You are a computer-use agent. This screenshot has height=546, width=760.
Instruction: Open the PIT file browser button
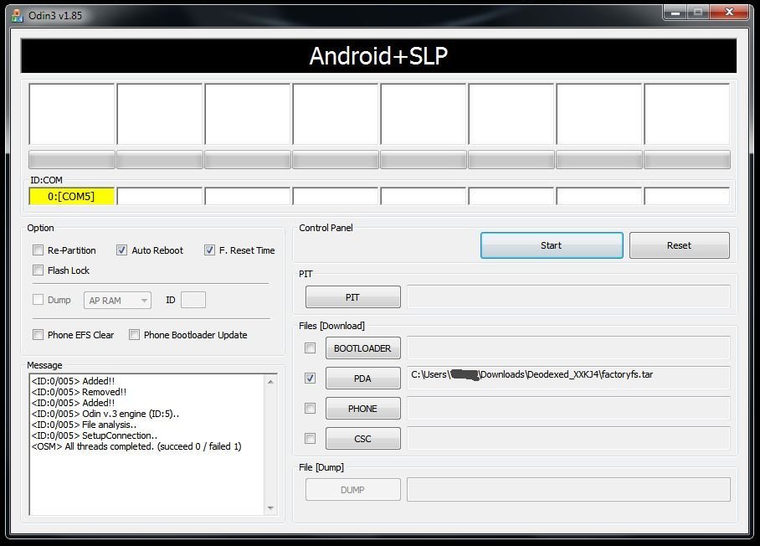pyautogui.click(x=353, y=296)
